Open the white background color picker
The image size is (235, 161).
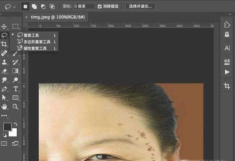14,133
